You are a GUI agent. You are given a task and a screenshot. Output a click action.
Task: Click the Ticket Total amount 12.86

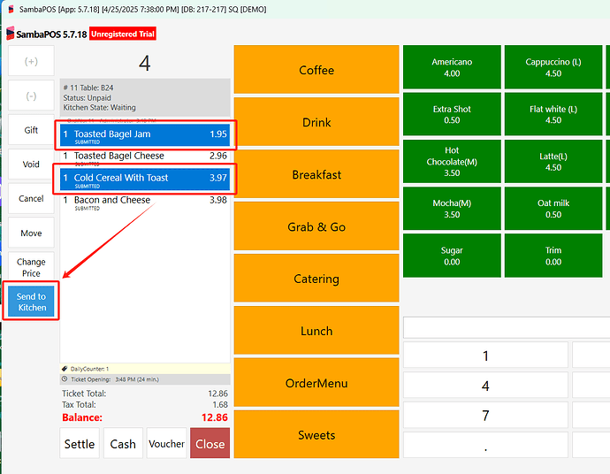tap(217, 394)
